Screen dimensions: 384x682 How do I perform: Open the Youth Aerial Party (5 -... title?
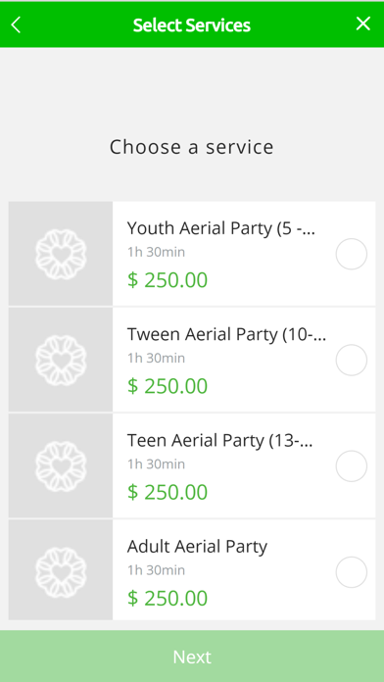point(221,228)
